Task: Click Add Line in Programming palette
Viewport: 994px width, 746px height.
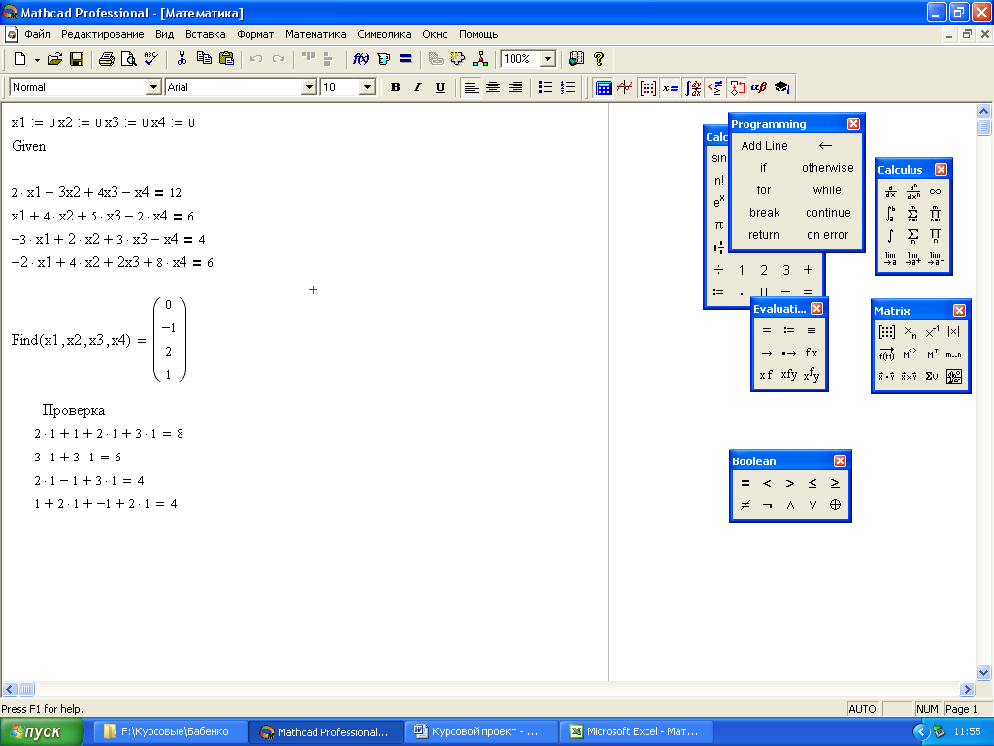Action: coord(764,146)
